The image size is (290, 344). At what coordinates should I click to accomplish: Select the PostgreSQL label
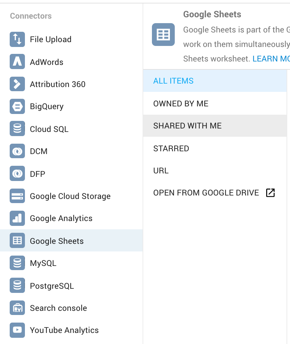point(52,286)
